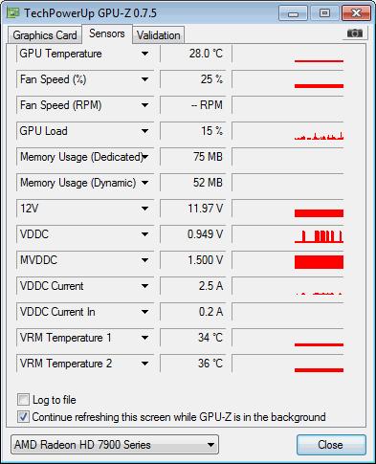Expand the Fan Speed (%) dropdown arrow
The image size is (376, 464).
pos(144,79)
